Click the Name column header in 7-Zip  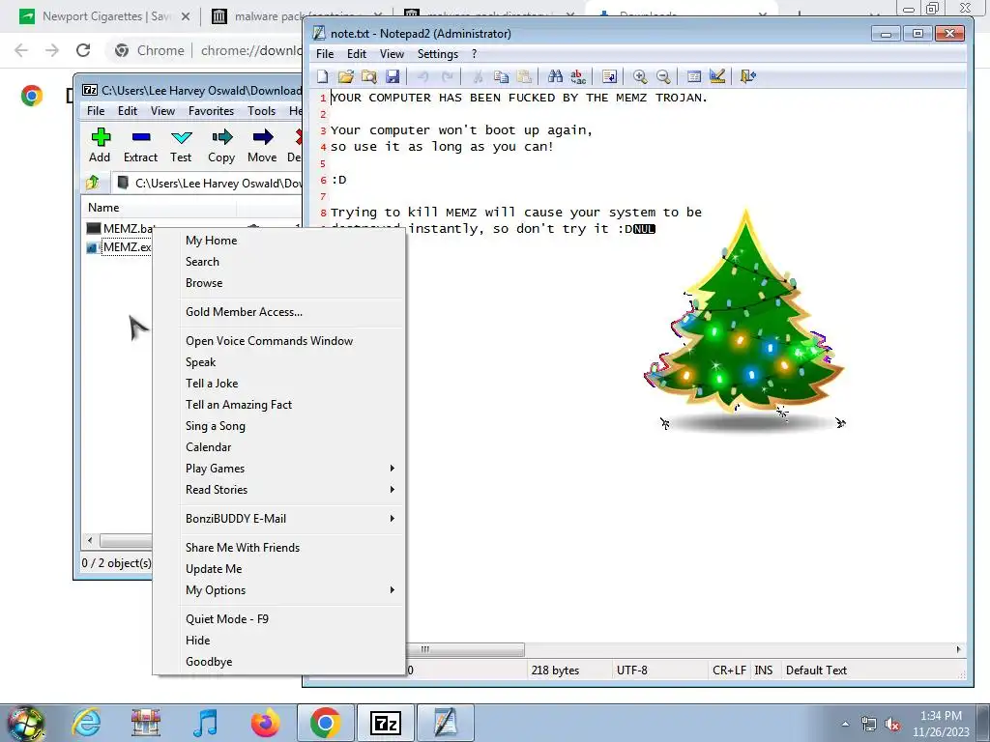[159, 208]
